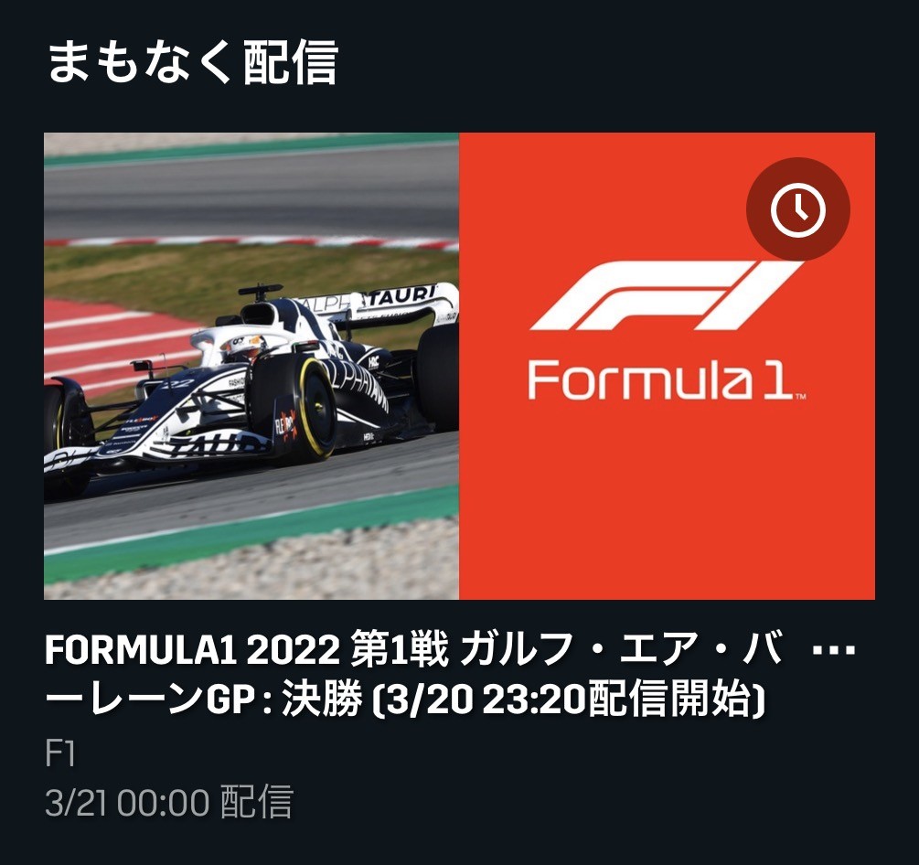Expand the truncated title via ellipsis dots

click(833, 650)
